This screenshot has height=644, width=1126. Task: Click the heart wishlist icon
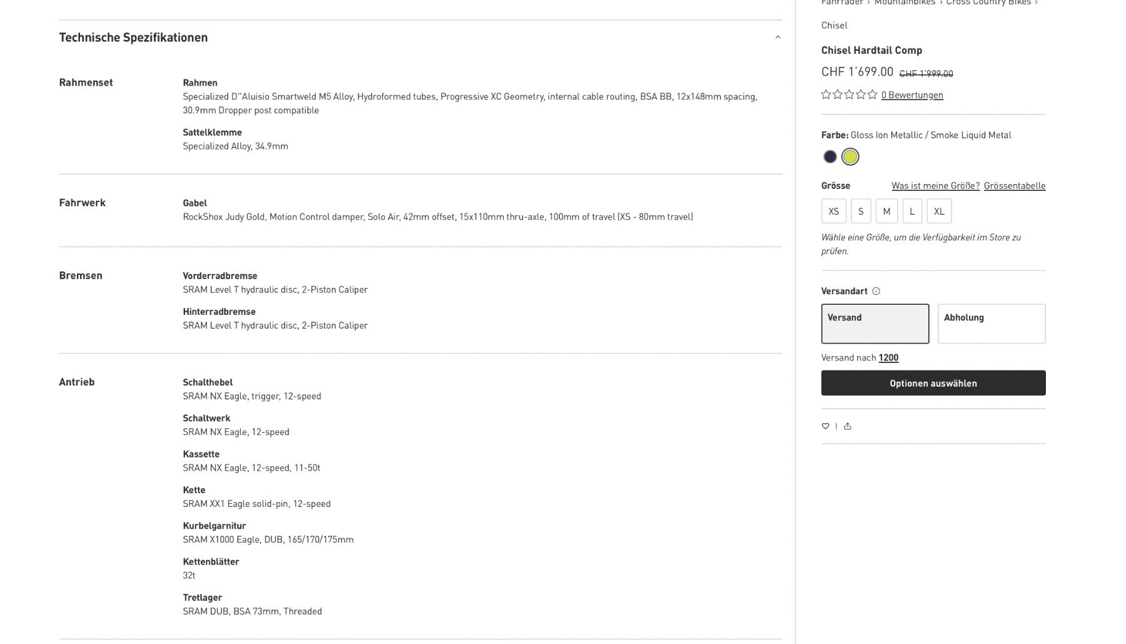tap(825, 426)
